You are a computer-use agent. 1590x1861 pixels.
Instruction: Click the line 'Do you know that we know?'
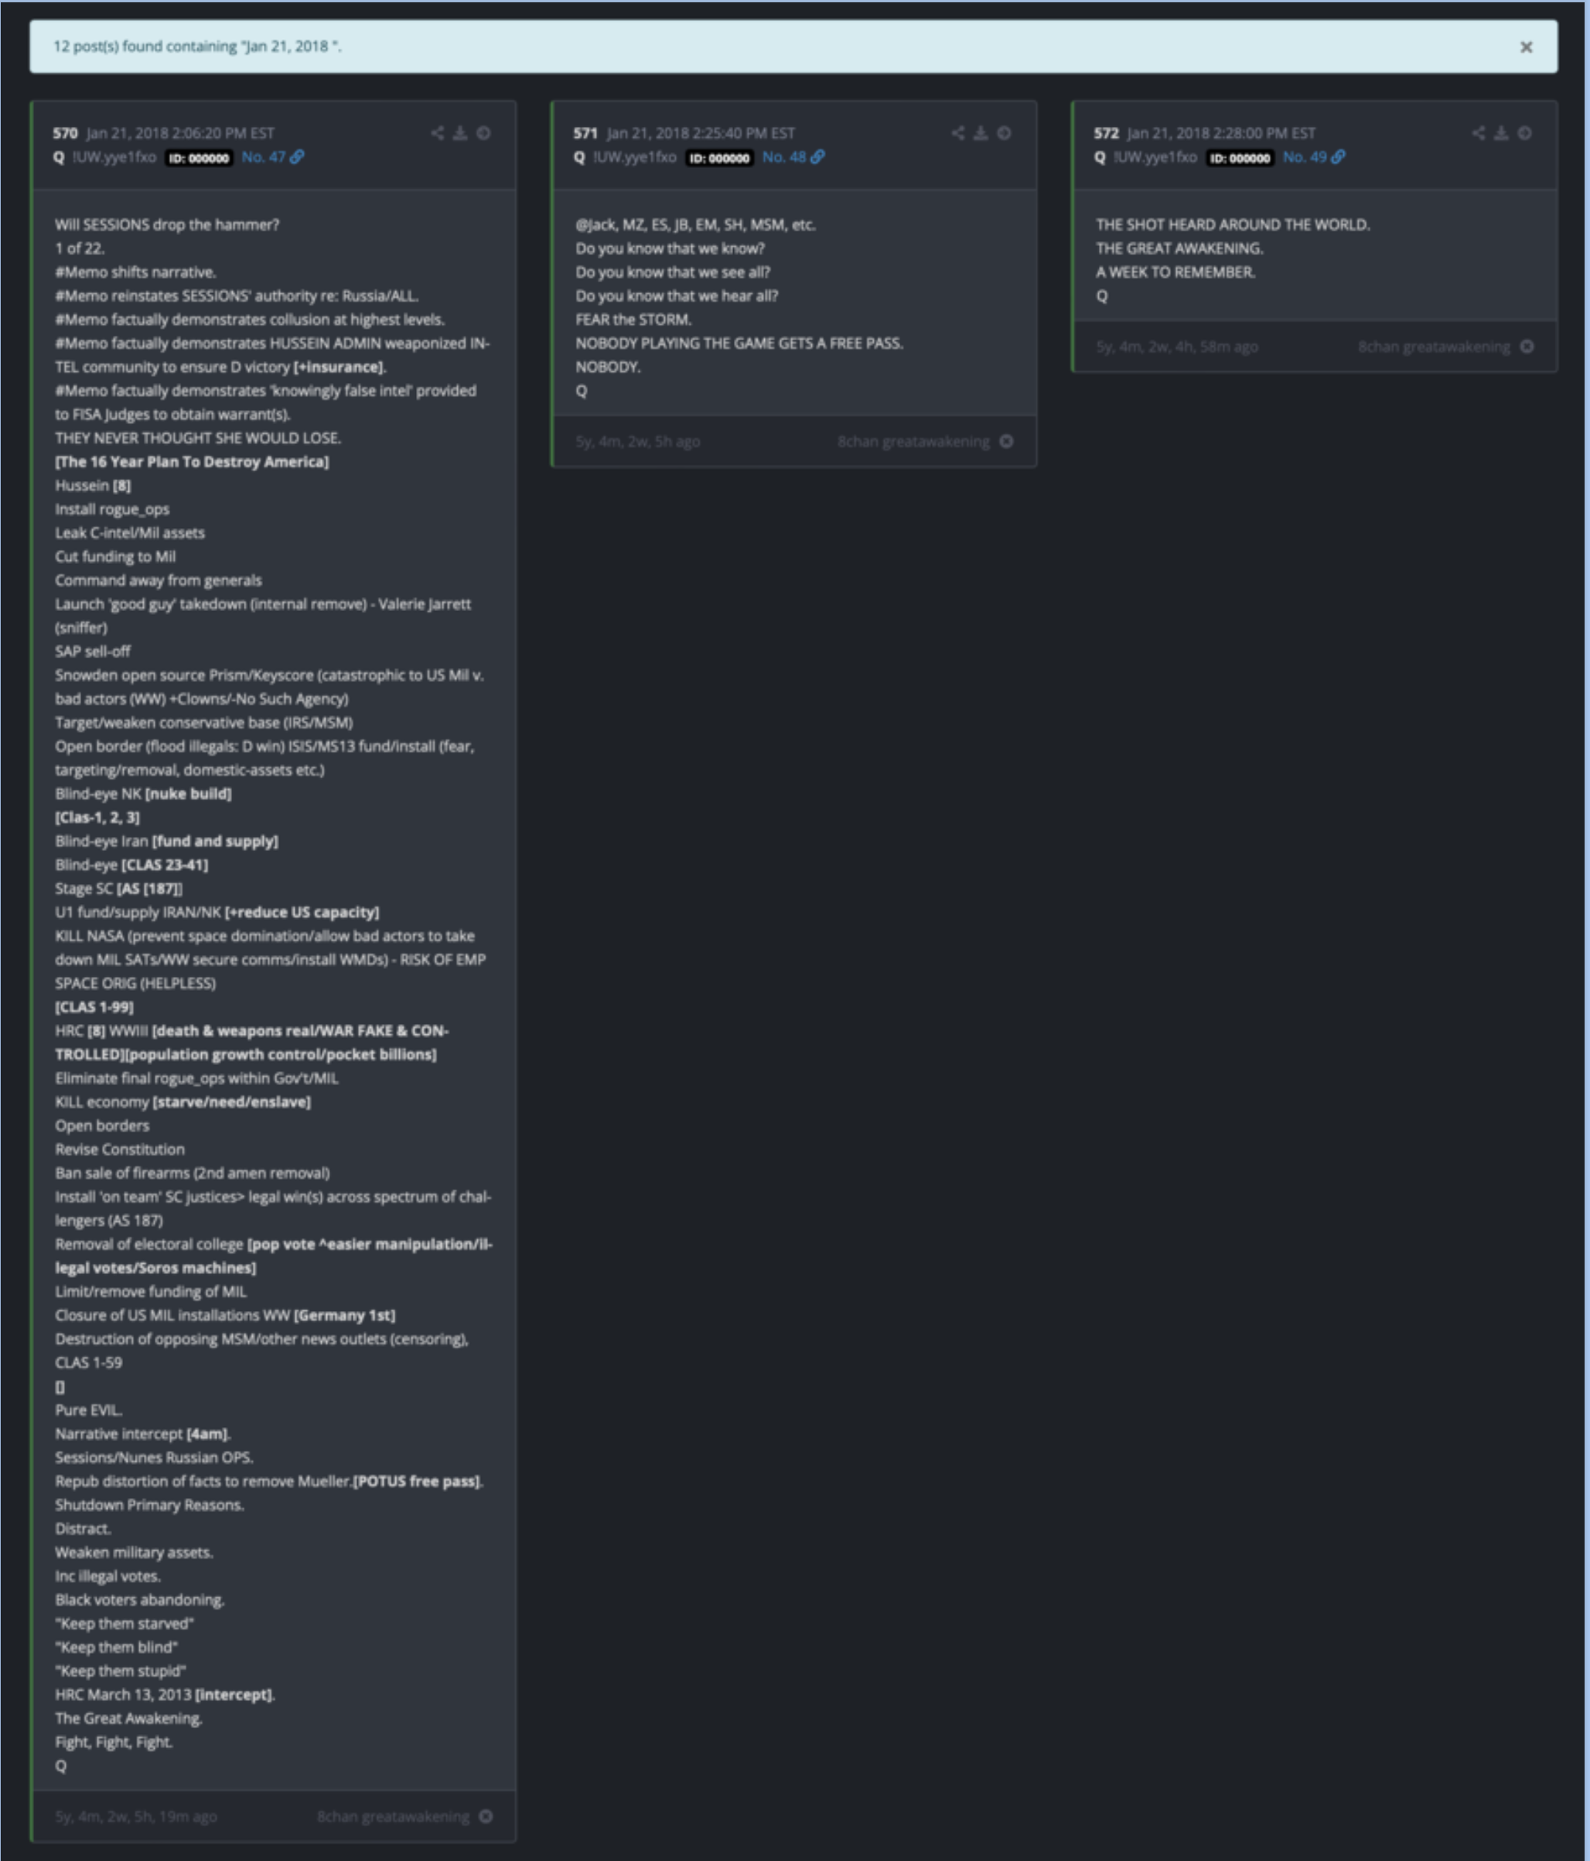point(670,249)
